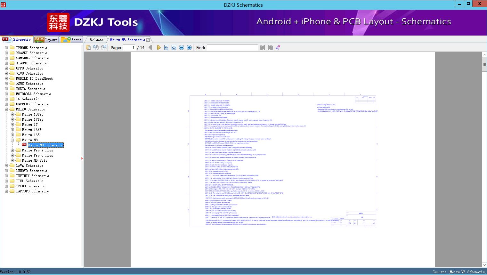Screen dimensions: 487x275
Task: Select ONEPLUS Schematic in the tree
Action: (x=32, y=104)
